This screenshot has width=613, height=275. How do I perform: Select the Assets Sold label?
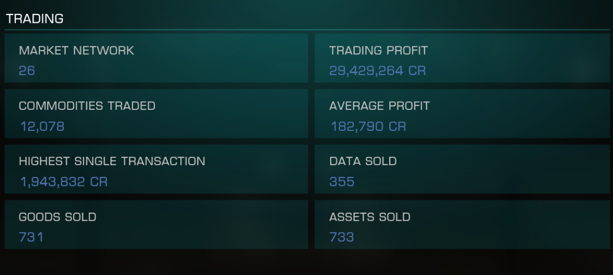pyautogui.click(x=370, y=217)
